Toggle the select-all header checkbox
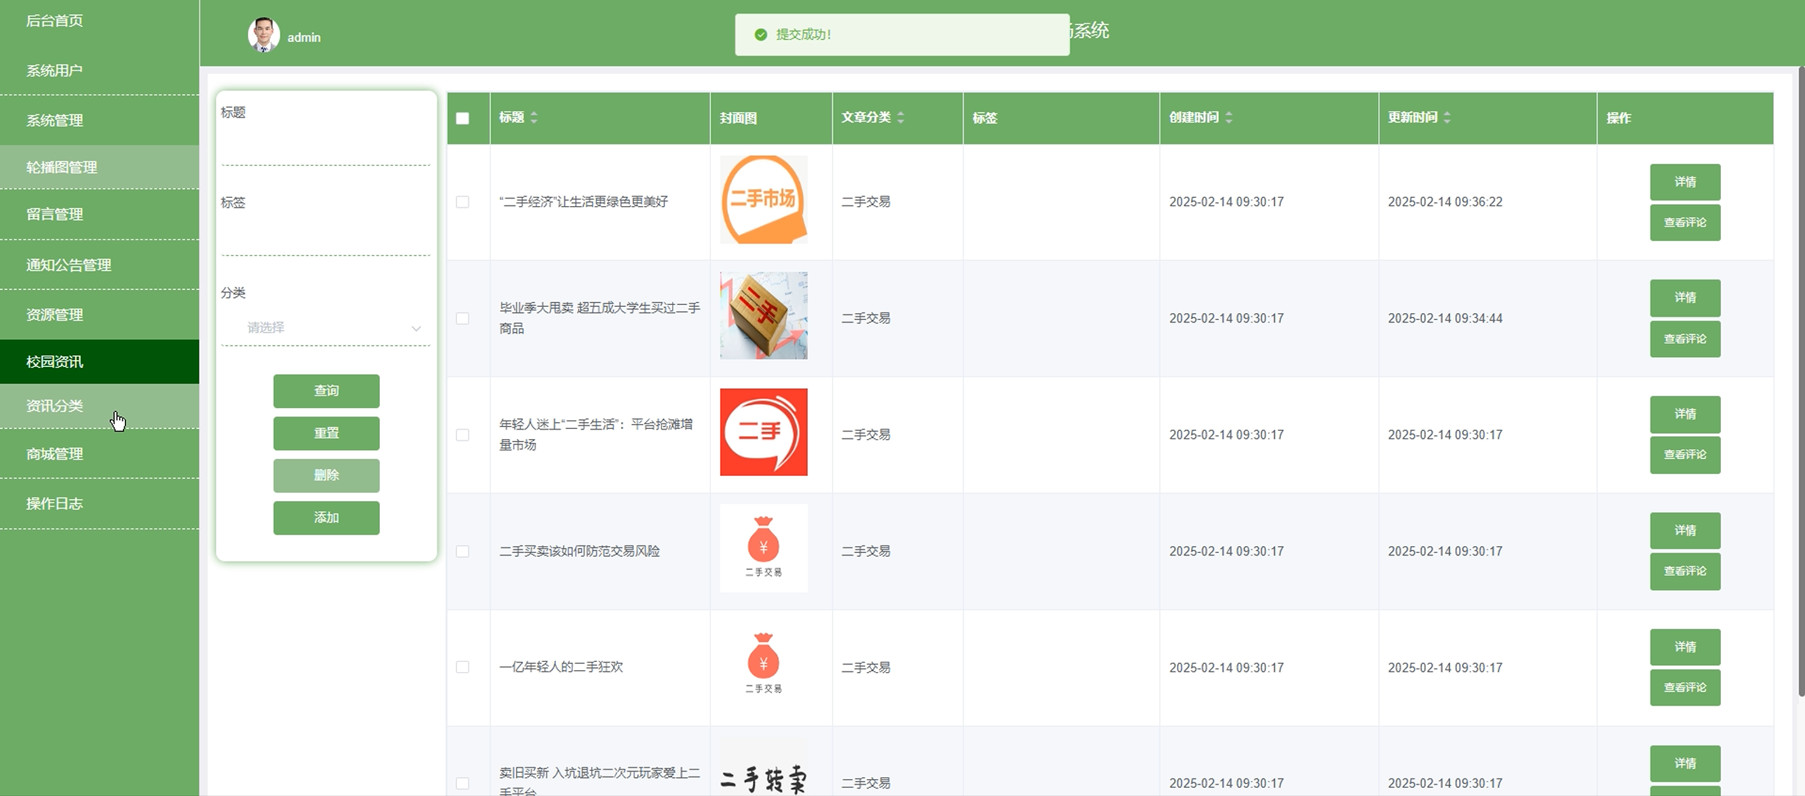This screenshot has width=1805, height=796. 463,118
